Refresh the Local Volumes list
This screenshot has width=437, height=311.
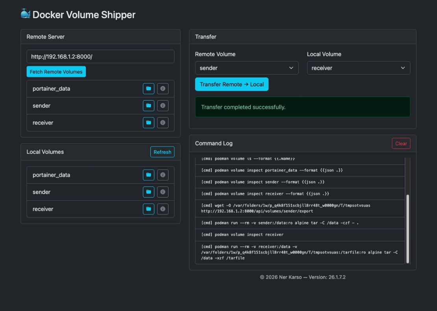click(162, 152)
